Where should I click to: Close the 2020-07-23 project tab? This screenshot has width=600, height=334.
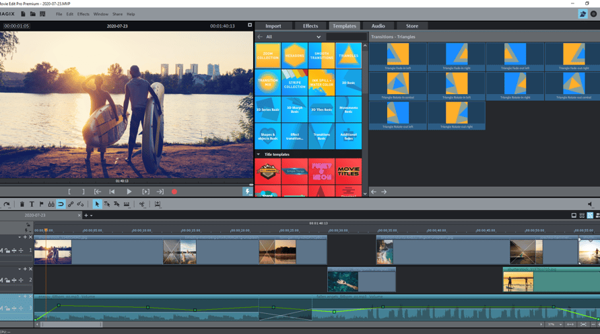click(x=79, y=216)
